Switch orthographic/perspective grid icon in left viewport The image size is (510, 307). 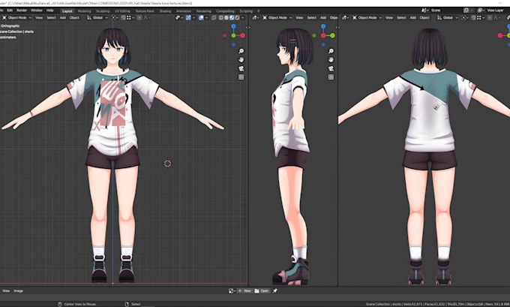tap(241, 77)
